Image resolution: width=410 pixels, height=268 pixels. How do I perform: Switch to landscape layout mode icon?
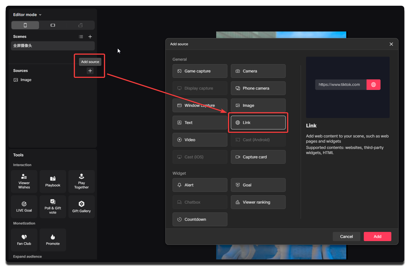point(53,25)
